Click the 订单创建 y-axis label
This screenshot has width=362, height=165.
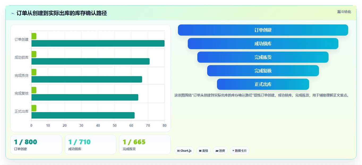click(x=22, y=40)
